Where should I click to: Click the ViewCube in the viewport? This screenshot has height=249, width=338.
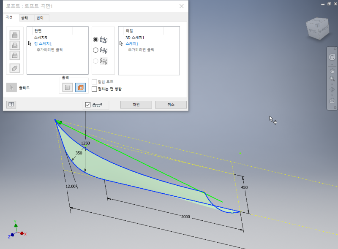[x=318, y=29]
